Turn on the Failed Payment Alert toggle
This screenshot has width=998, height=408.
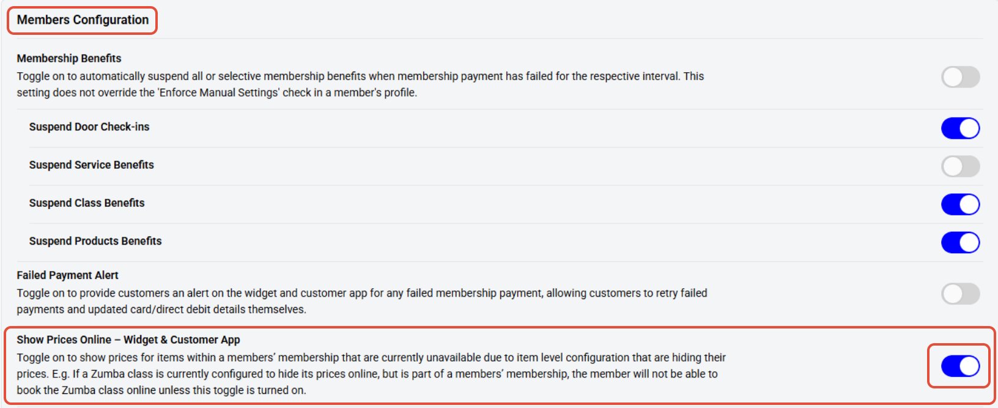click(960, 294)
